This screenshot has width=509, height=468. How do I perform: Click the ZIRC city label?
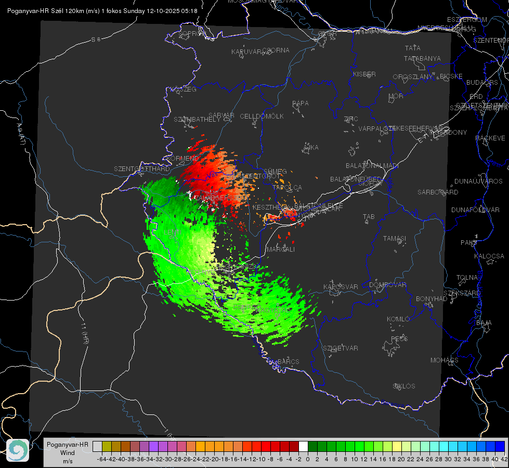[x=351, y=119]
